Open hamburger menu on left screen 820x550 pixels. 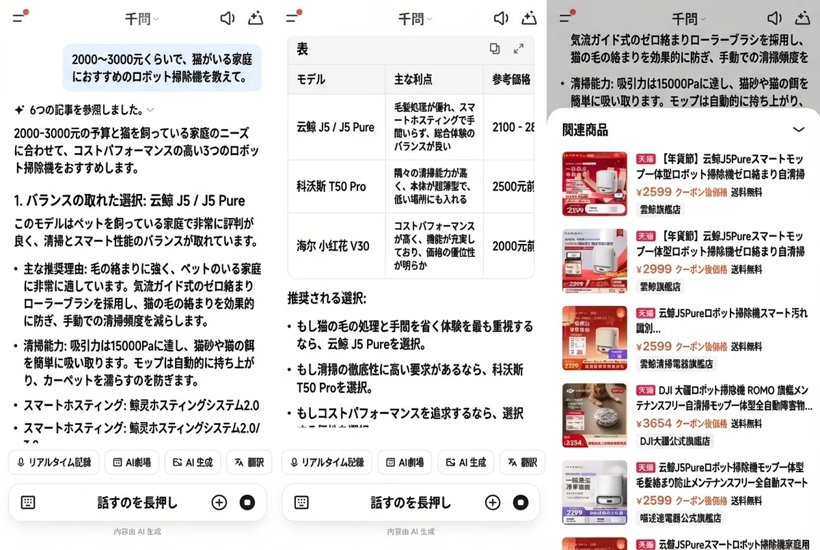[20, 18]
